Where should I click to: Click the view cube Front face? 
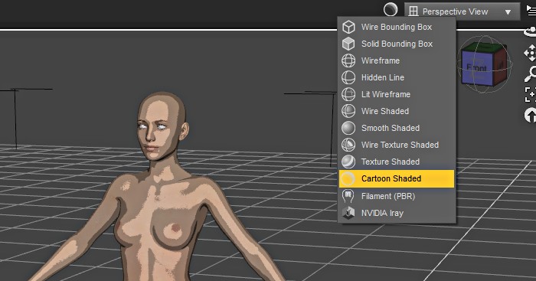click(x=477, y=67)
